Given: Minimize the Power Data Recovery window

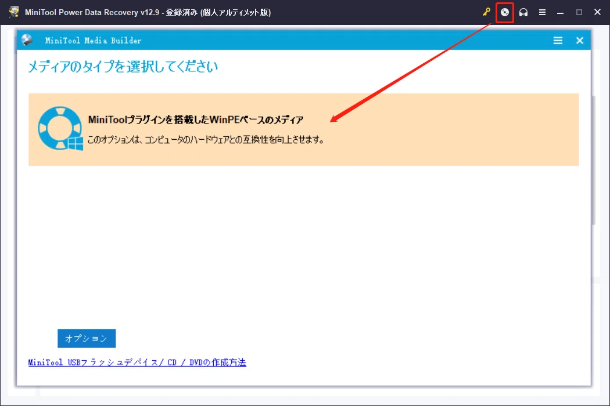Looking at the screenshot, I should point(560,12).
